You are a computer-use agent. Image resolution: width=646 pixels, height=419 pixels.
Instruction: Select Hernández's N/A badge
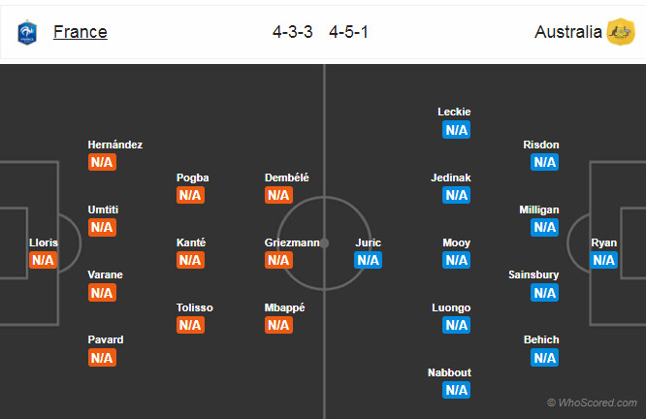[x=102, y=162]
